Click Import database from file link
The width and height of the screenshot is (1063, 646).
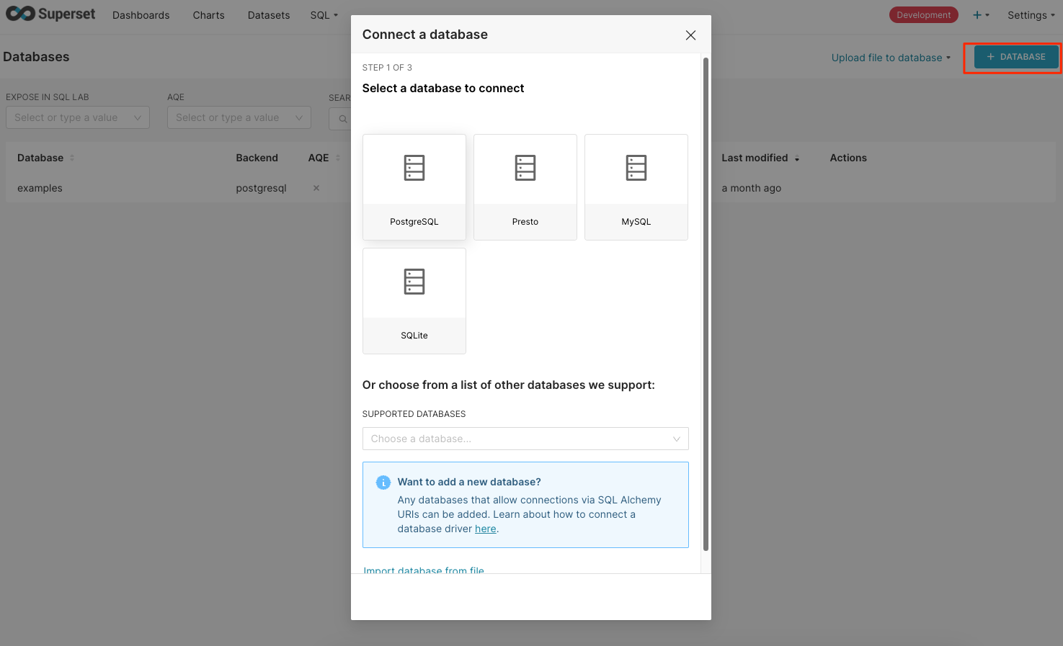[x=424, y=570]
